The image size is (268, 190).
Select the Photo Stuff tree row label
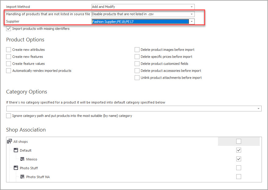click(x=29, y=168)
